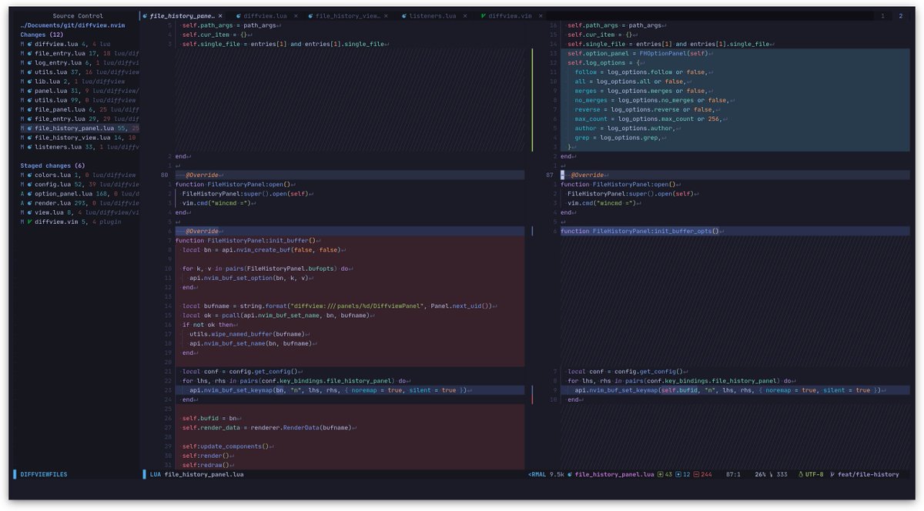The width and height of the screenshot is (924, 511).
Task: Open listeners.lua 33, 1 entry
Action: click(79, 146)
